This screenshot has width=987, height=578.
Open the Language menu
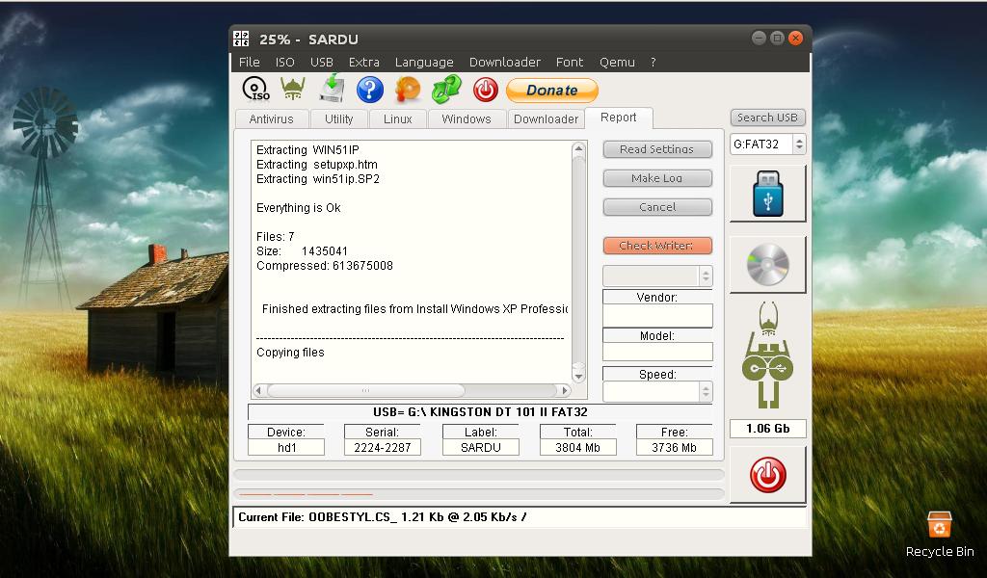tap(424, 63)
